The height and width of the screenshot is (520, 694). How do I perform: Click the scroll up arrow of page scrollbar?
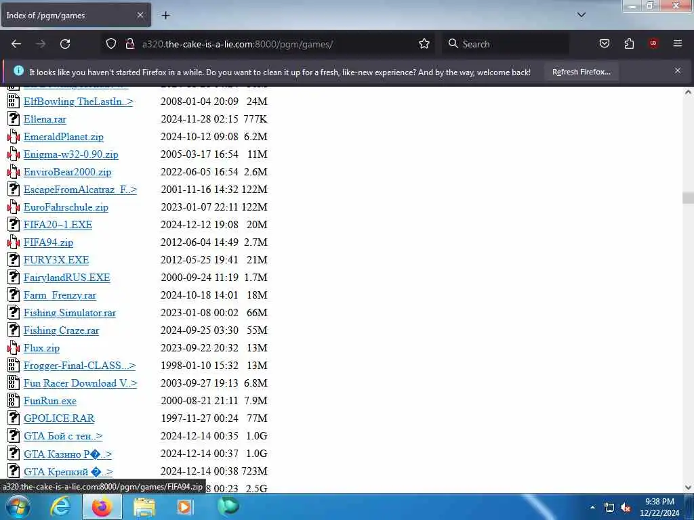[688, 92]
